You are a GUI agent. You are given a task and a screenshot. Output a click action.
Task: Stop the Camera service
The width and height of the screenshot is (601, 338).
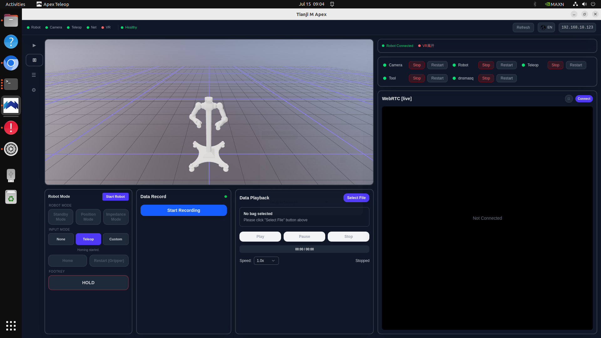(x=417, y=65)
